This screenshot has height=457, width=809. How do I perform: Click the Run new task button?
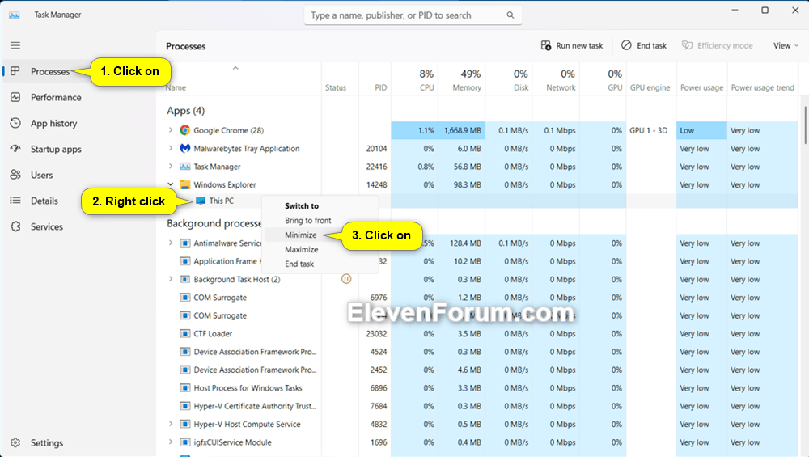572,45
